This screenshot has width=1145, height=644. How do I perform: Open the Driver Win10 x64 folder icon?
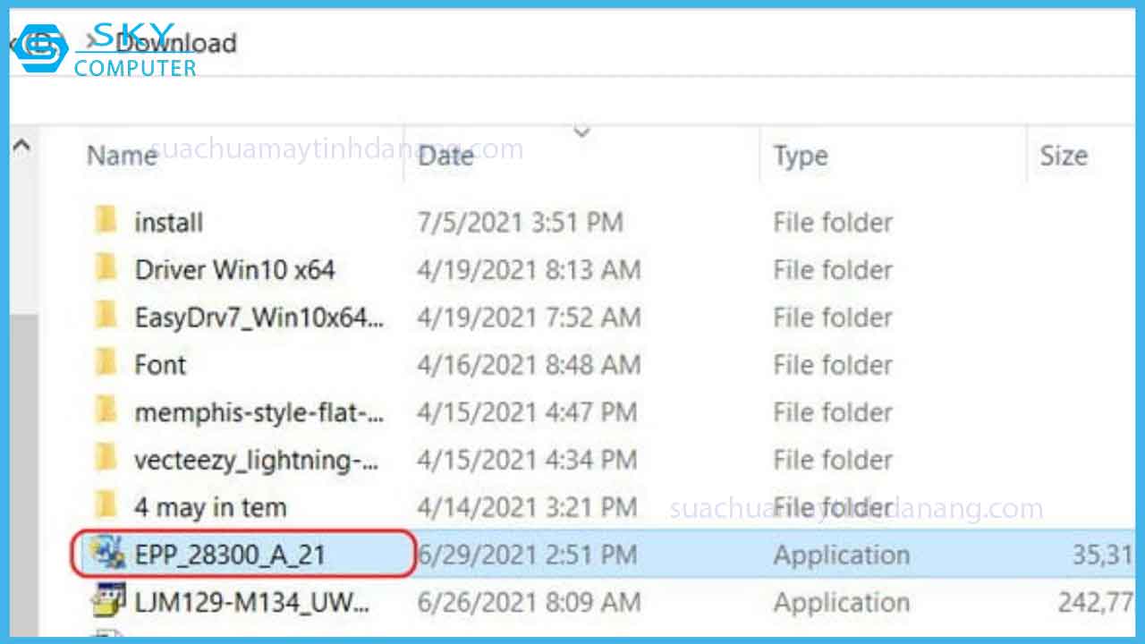tap(106, 269)
